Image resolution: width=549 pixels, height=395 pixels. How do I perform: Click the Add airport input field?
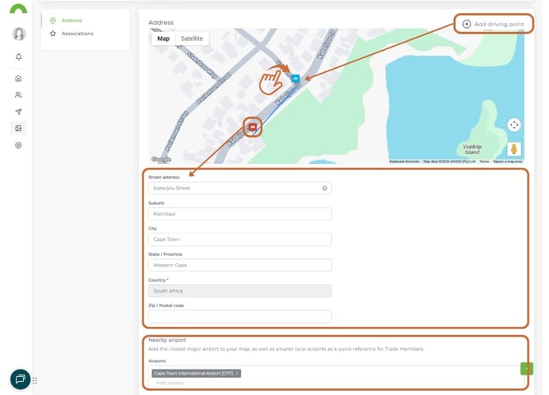pyautogui.click(x=246, y=383)
